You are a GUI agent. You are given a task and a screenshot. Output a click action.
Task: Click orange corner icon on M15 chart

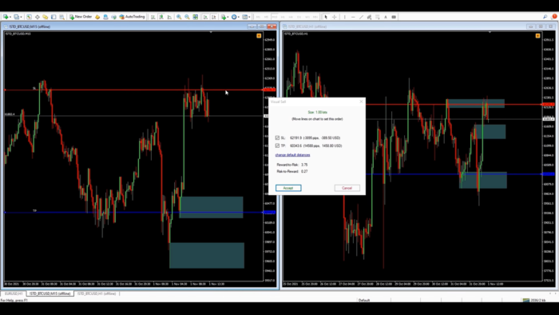pos(259,36)
